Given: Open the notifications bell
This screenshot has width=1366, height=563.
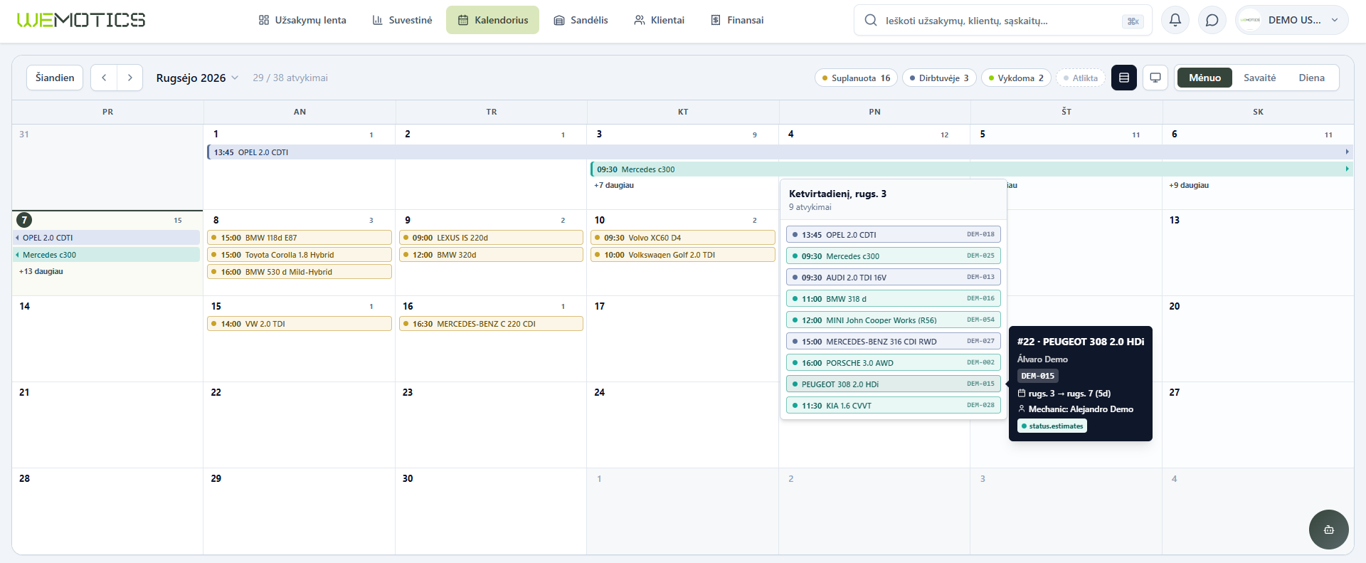Looking at the screenshot, I should (1175, 20).
